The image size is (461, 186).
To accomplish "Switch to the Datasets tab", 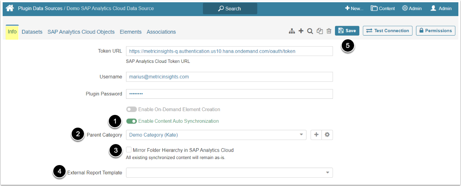I will [32, 32].
